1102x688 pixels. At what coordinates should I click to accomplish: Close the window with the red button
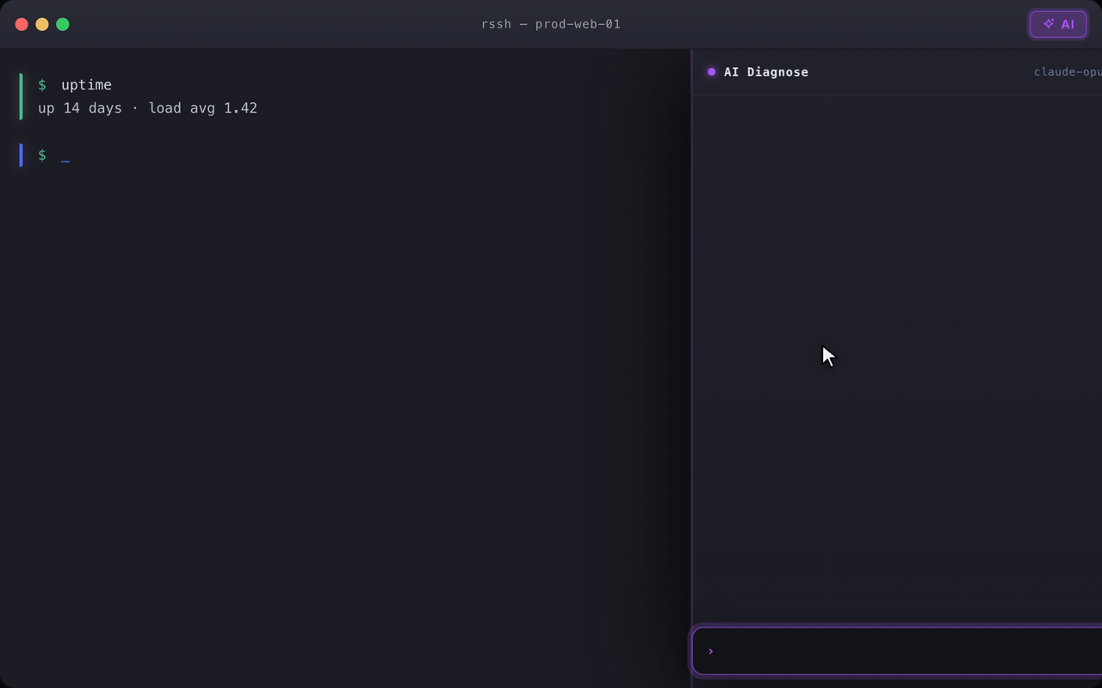[x=22, y=24]
